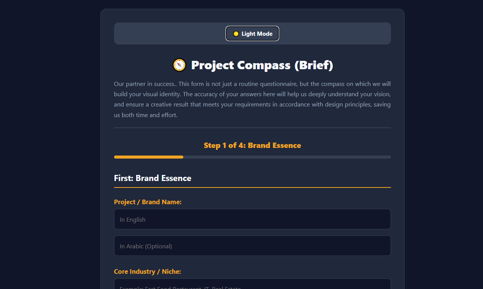The image size is (483, 289).
Task: Focus the Core Industry example input field
Action: 252,284
